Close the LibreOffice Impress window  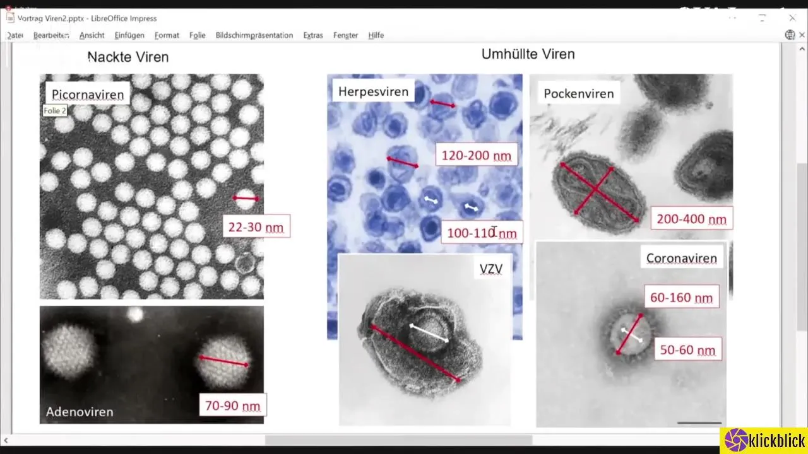pos(792,18)
